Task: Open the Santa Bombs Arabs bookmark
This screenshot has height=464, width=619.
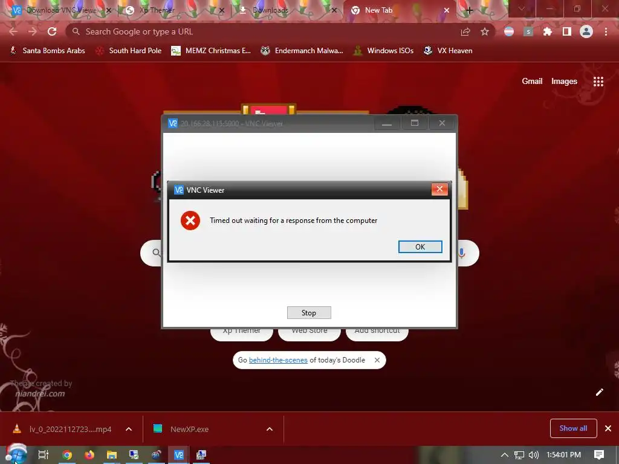Action: (x=47, y=51)
